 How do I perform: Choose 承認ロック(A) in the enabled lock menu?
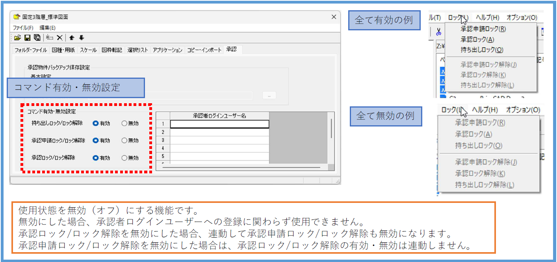[477, 39]
